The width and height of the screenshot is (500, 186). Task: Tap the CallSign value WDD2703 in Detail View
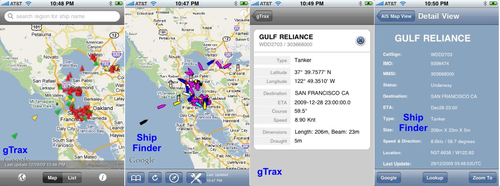coord(441,55)
